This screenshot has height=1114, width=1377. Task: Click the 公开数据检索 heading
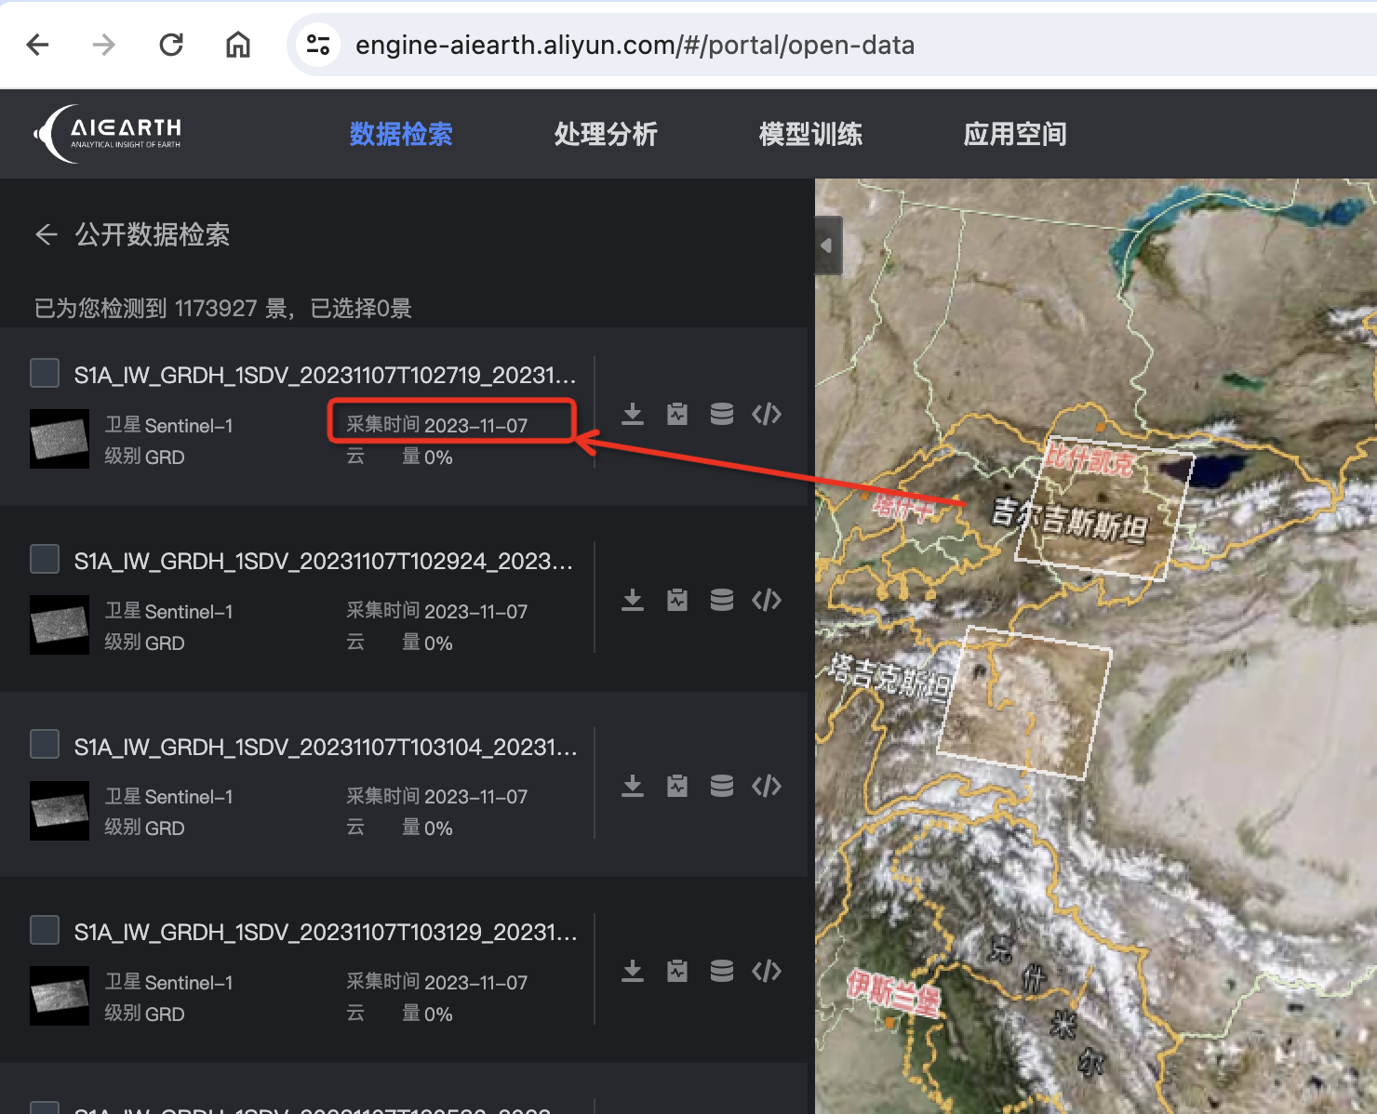(153, 234)
